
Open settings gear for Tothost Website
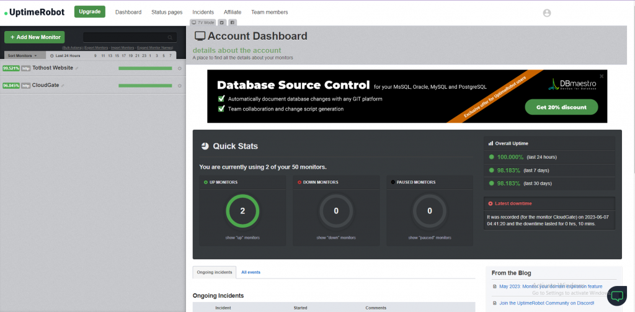(179, 68)
